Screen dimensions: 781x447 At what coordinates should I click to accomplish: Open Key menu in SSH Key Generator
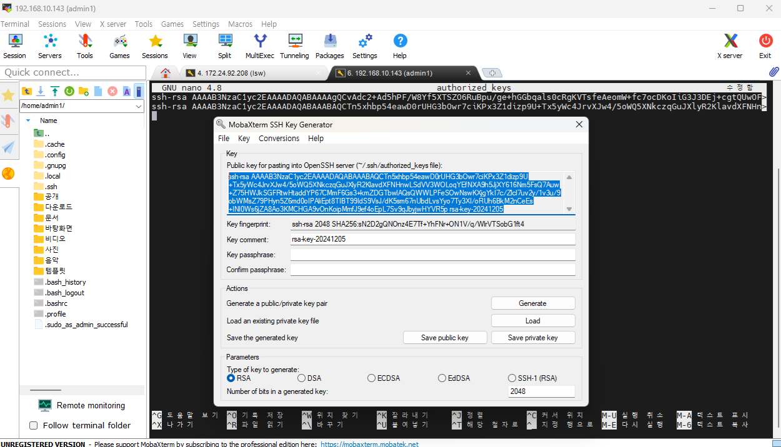click(244, 139)
